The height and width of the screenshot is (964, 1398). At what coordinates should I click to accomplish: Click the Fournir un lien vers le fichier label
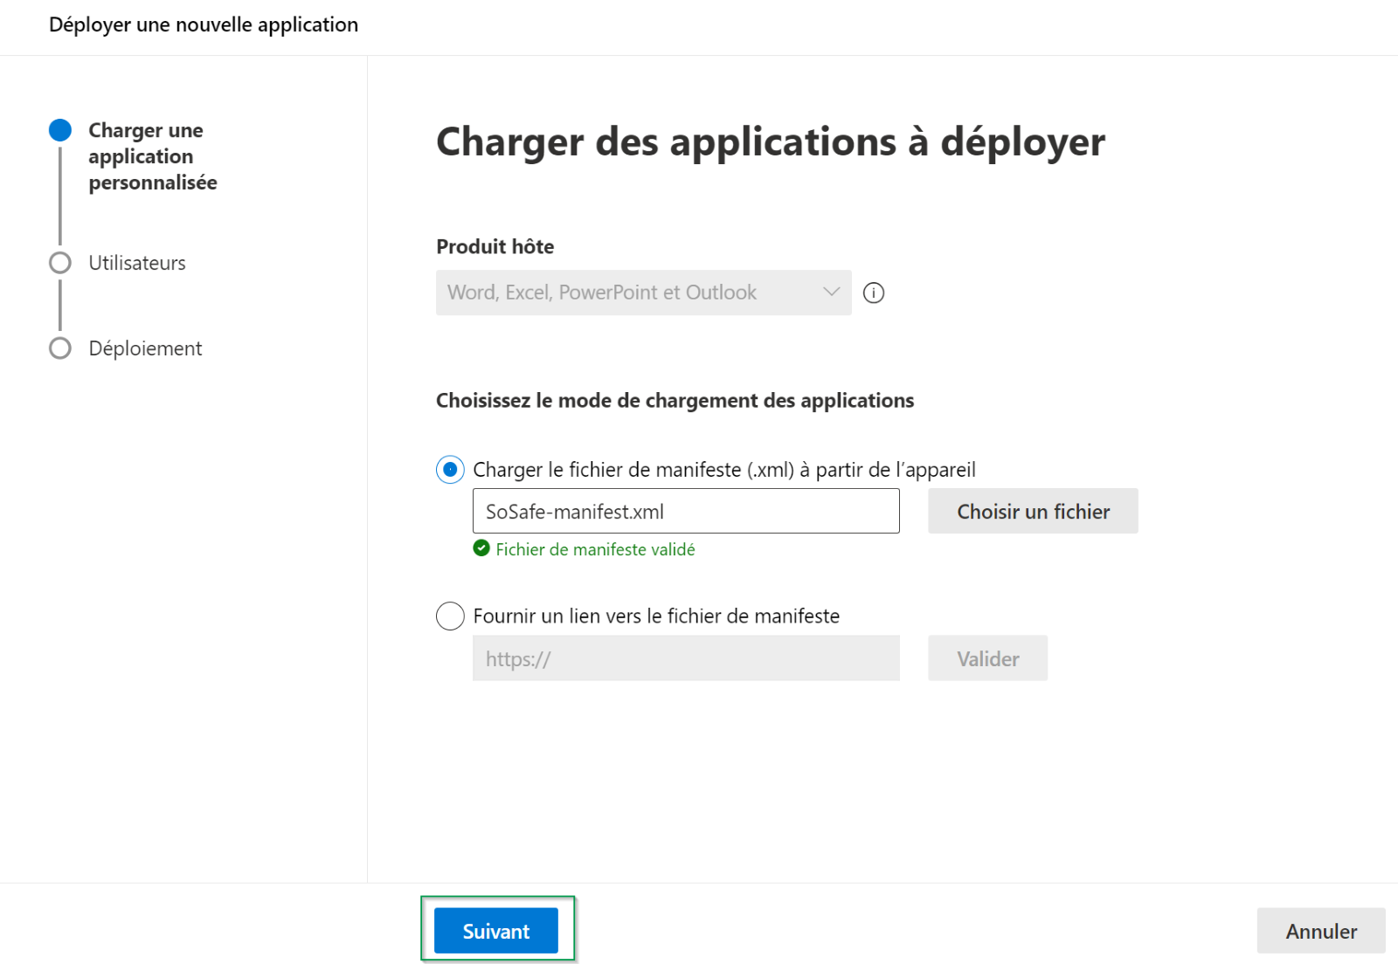click(x=655, y=616)
